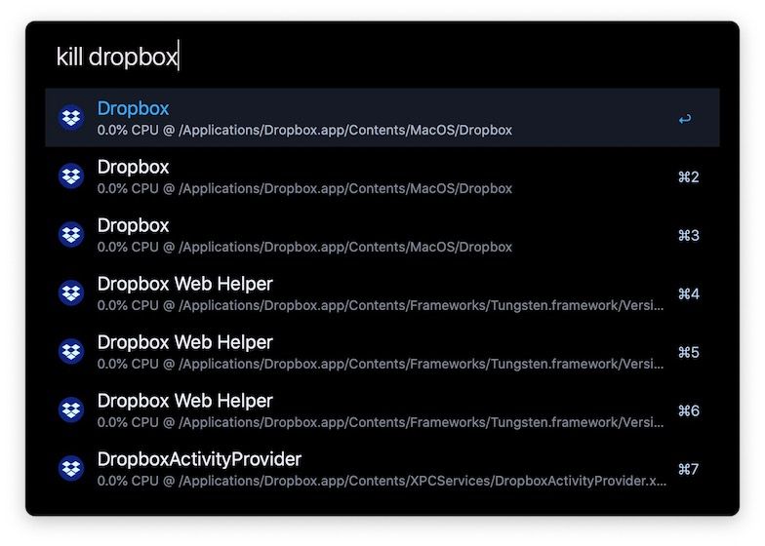This screenshot has height=546, width=765.
Task: Click the Dropbox Web Helper icon beside ⌘5
Action: 71,351
